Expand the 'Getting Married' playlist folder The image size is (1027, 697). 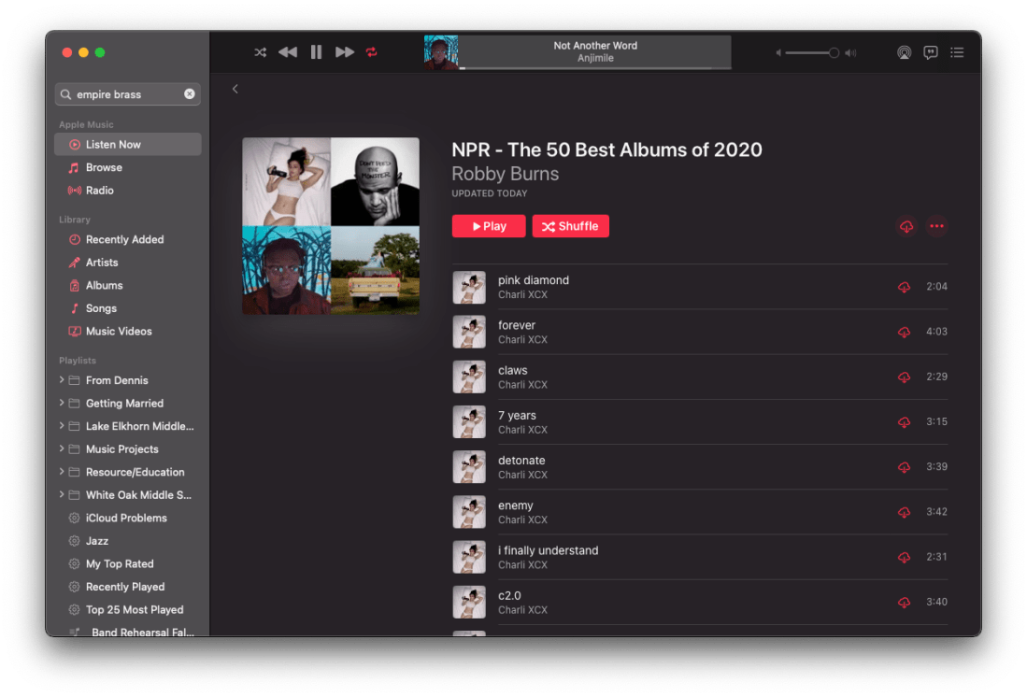[63, 404]
